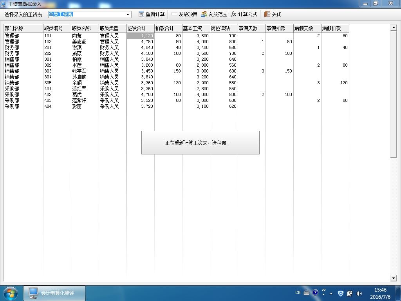Show hidden tray icons arrow
The image size is (401, 301).
(331, 294)
